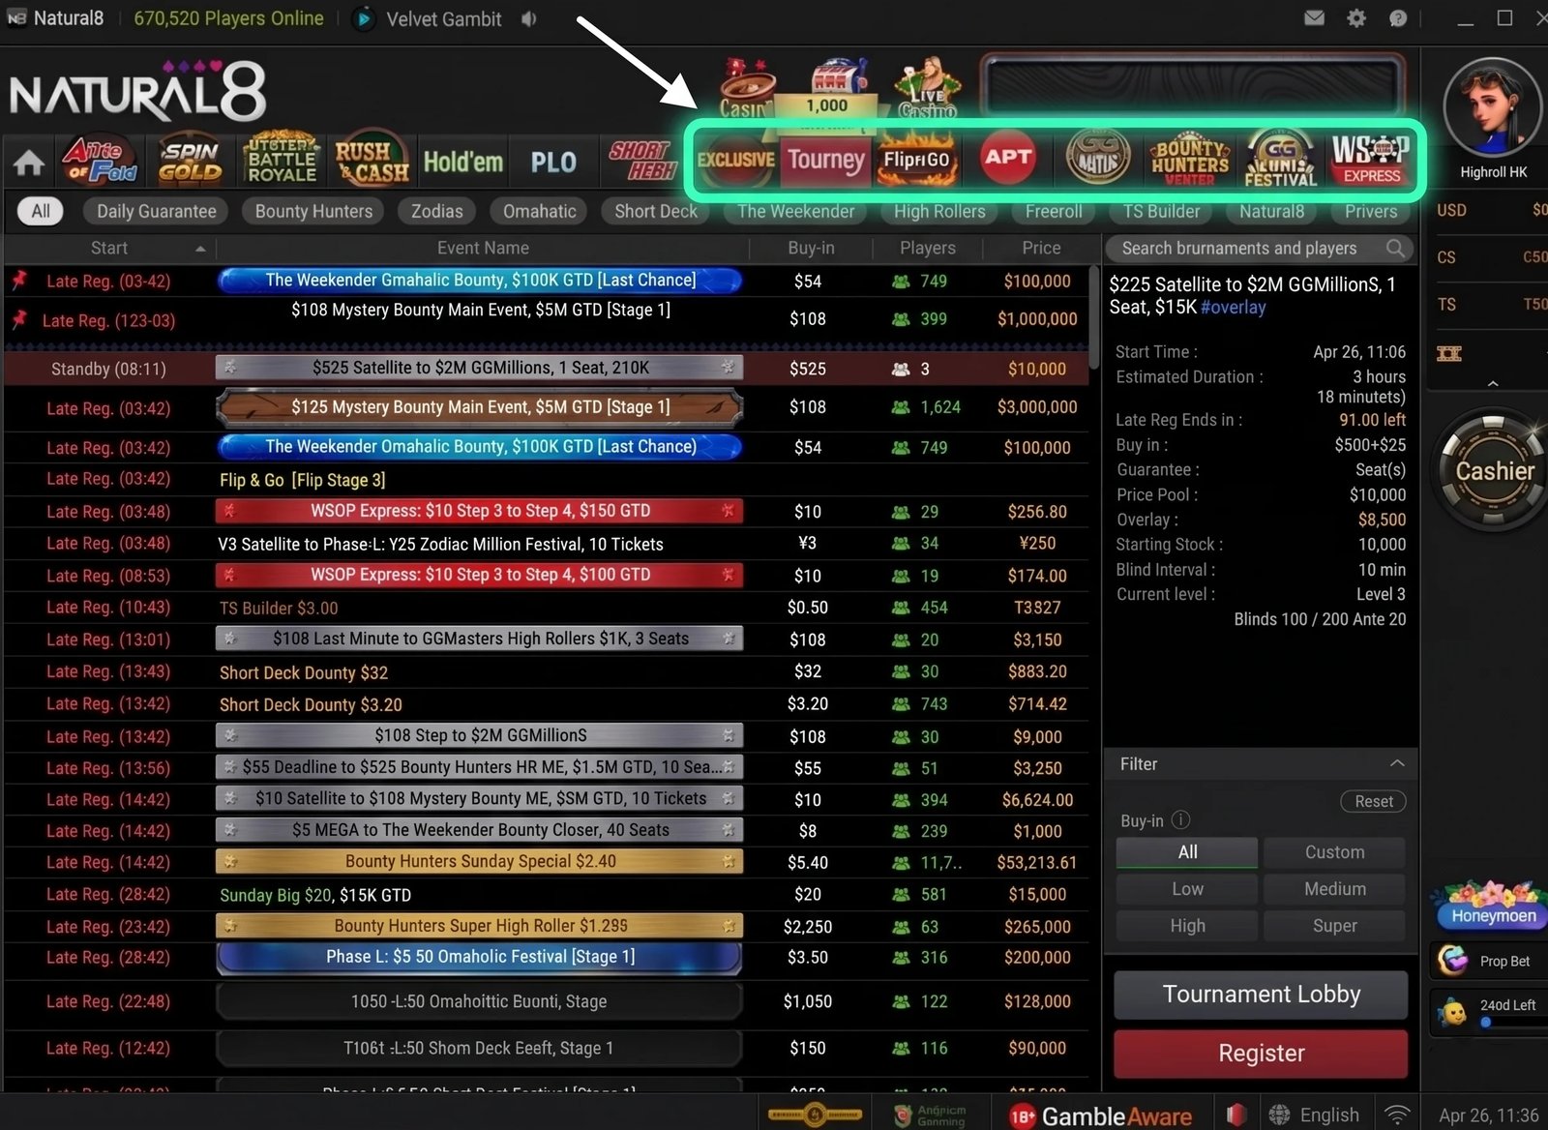Viewport: 1548px width, 1130px height.
Task: Open Flip & Go tournaments
Action: 917,160
